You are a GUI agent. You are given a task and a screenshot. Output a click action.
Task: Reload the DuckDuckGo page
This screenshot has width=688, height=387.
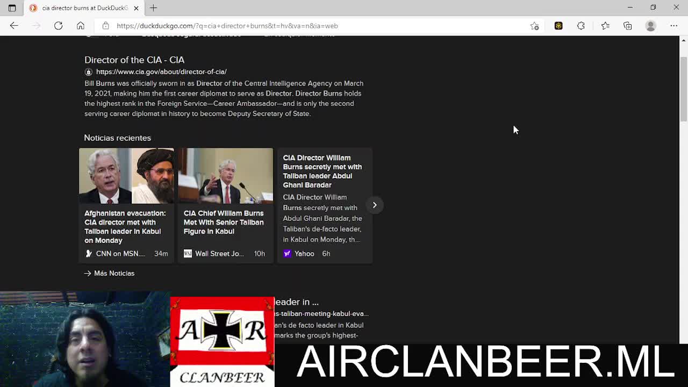58,26
